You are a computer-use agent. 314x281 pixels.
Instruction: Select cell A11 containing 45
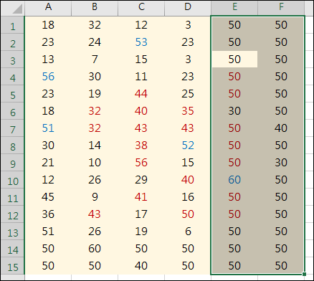click(x=48, y=197)
